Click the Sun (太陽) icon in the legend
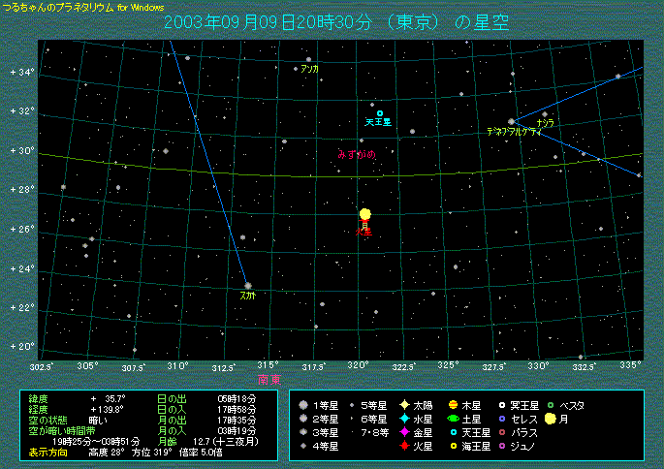The image size is (664, 469). click(403, 405)
